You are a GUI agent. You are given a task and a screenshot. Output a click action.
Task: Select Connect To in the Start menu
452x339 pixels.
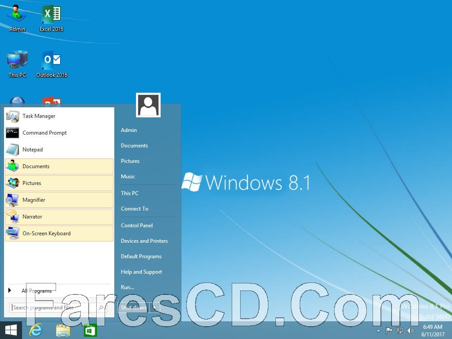click(135, 209)
